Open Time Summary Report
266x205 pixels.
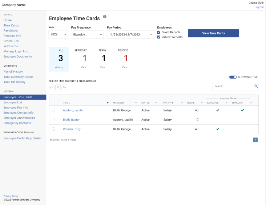(x=18, y=77)
